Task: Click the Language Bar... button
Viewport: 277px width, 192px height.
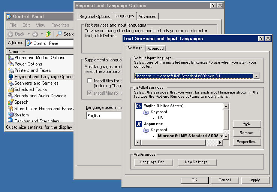Action: tap(153, 162)
